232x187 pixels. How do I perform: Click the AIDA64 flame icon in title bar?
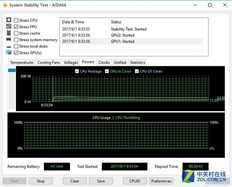(5, 5)
